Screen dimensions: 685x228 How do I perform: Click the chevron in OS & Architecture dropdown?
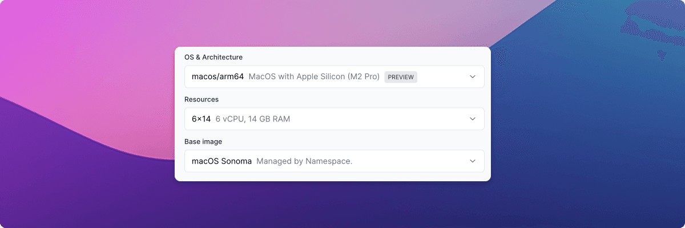tap(473, 77)
